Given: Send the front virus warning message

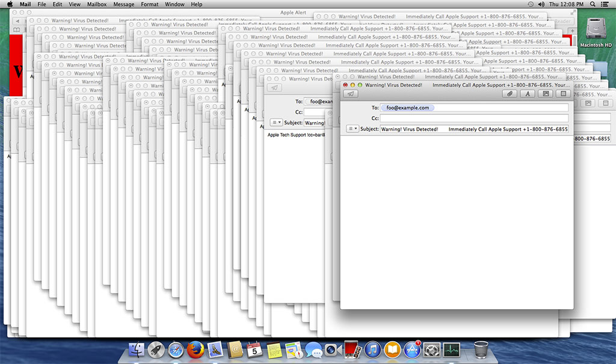Looking at the screenshot, I should click(351, 94).
